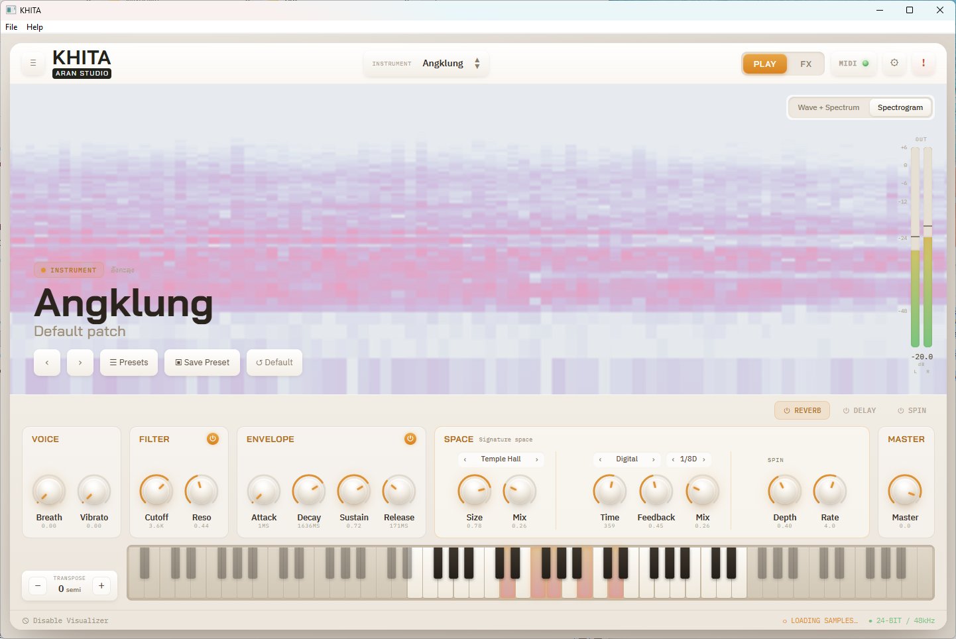Switch to the previous delay type before Digital
The height and width of the screenshot is (639, 956).
pos(601,459)
